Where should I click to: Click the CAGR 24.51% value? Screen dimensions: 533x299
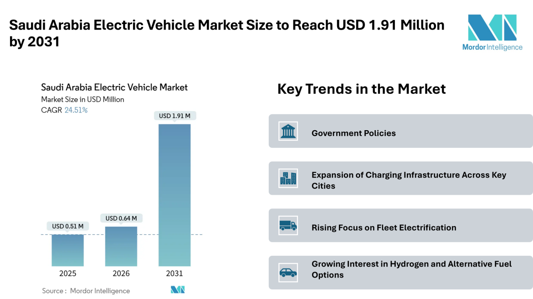76,110
